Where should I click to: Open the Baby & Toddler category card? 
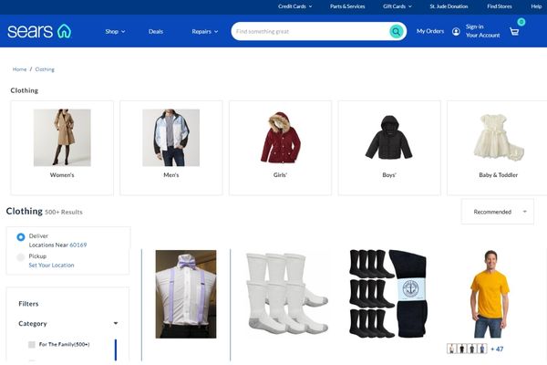[x=497, y=148]
